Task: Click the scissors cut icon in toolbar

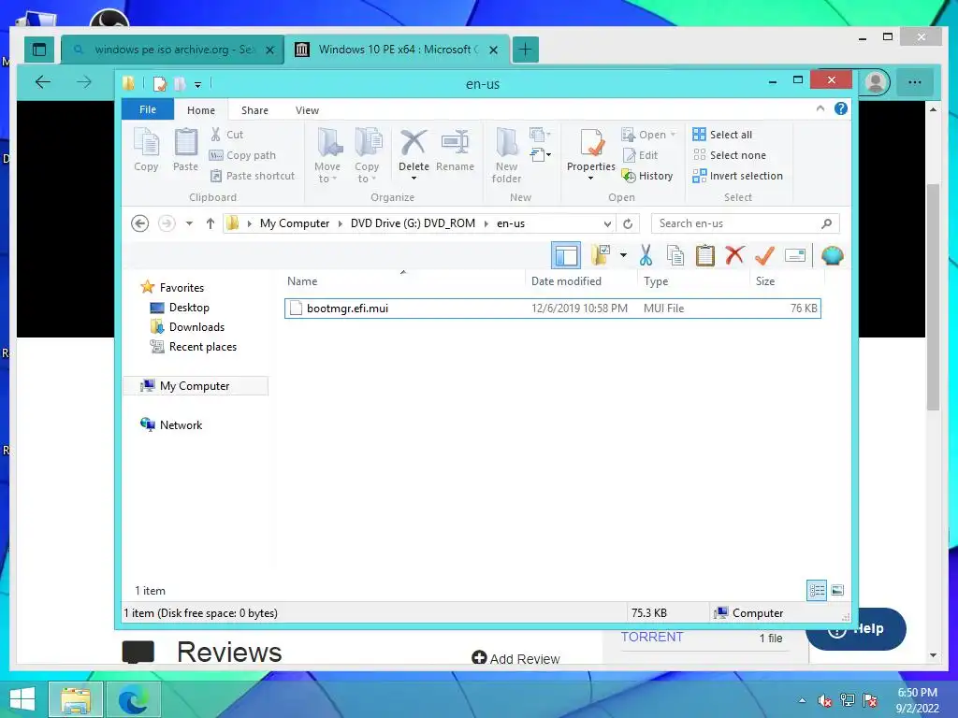Action: pos(646,256)
